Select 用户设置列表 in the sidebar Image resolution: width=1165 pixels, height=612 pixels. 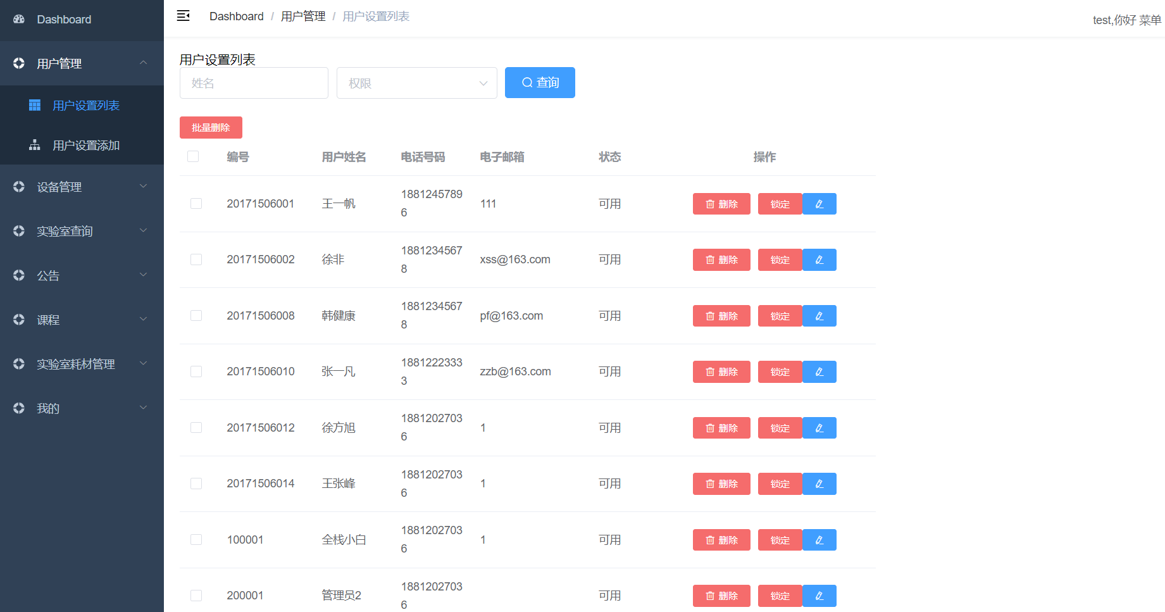pyautogui.click(x=82, y=105)
